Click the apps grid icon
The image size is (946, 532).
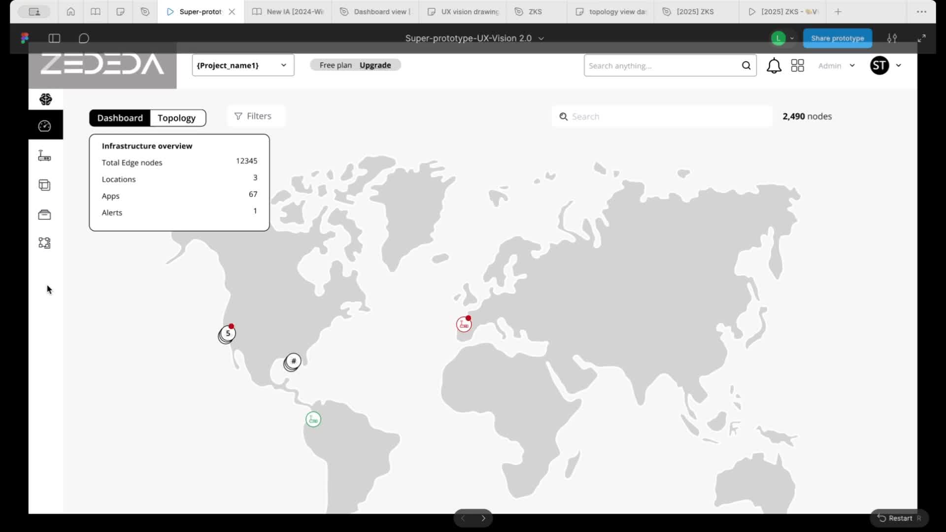[797, 66]
